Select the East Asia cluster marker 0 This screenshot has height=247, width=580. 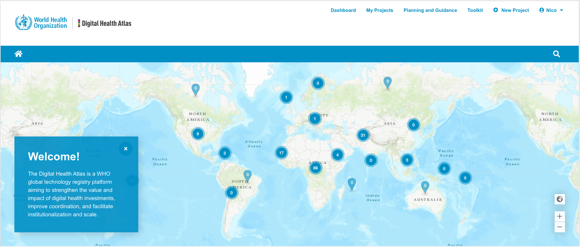[414, 125]
